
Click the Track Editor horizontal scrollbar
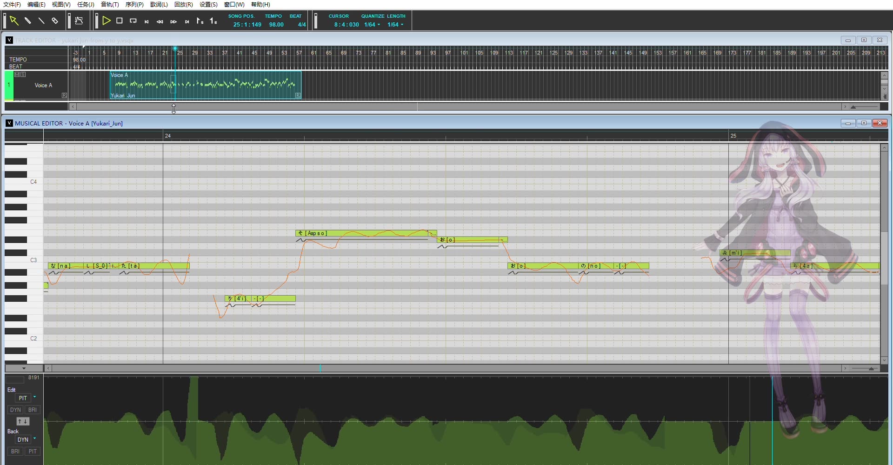pyautogui.click(x=460, y=107)
